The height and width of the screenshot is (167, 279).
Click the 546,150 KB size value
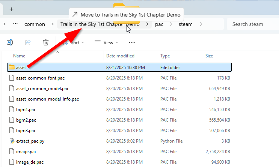point(220,109)
